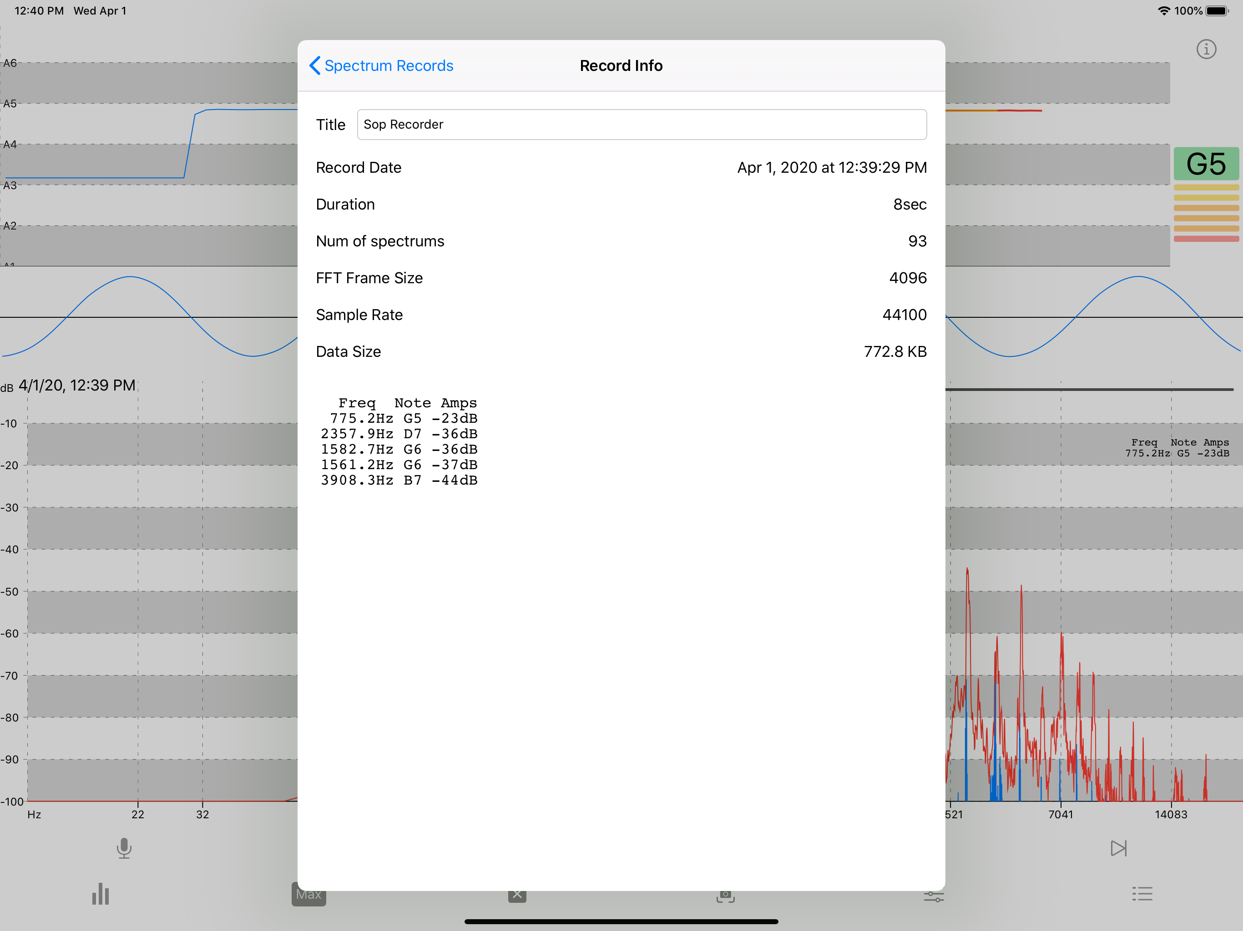Screen dimensions: 1243x931
Task: Select the Num of spectrums value '93'
Action: 917,241
